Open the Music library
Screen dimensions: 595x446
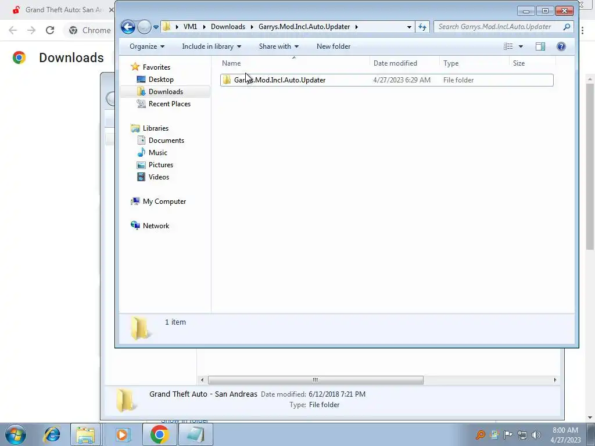pos(157,153)
